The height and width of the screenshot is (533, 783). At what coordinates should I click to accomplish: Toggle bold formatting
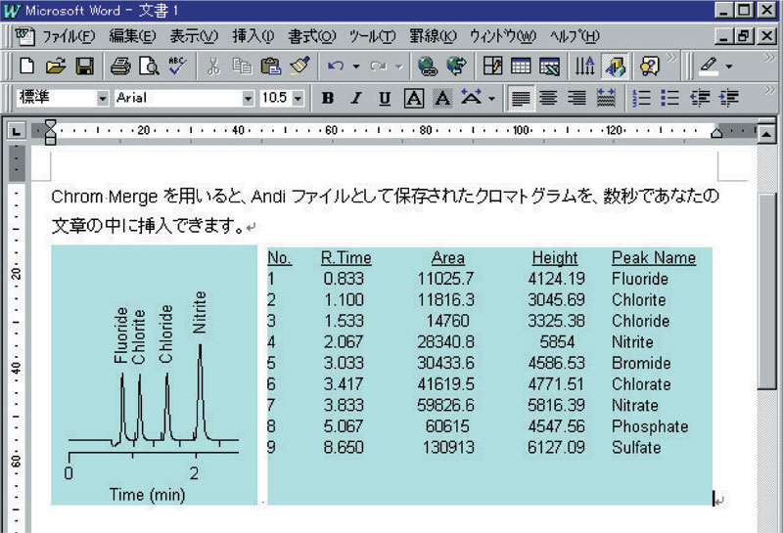click(x=328, y=99)
